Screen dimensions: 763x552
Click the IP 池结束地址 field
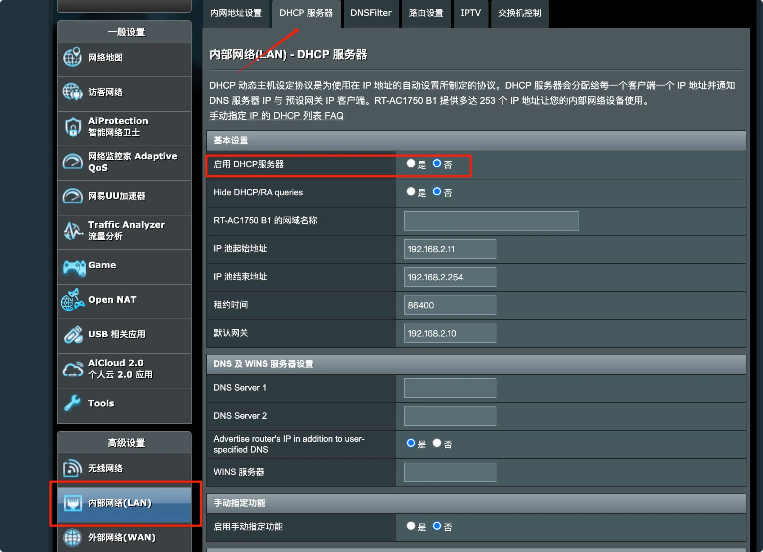point(450,277)
